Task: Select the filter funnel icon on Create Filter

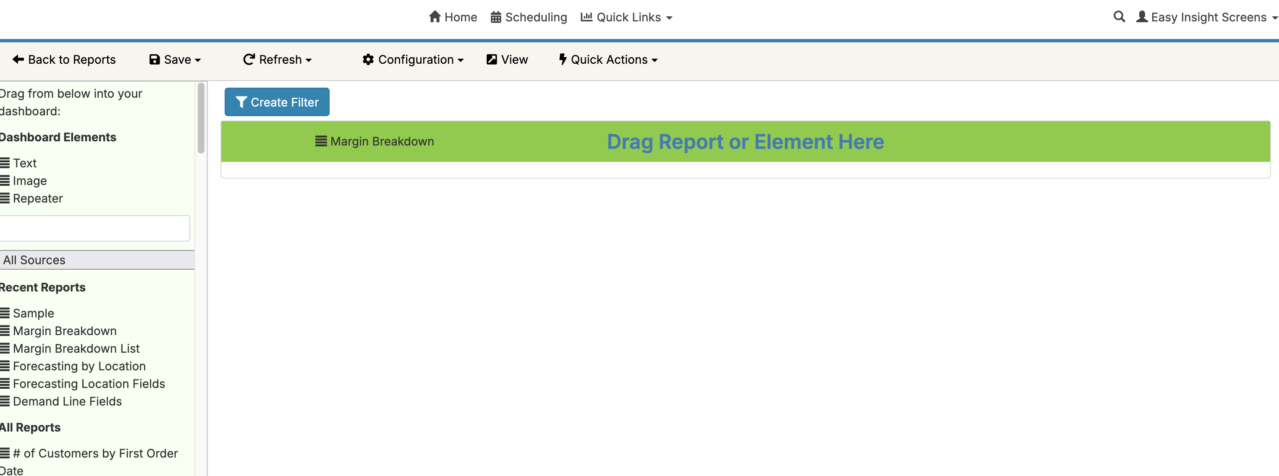Action: pyautogui.click(x=242, y=101)
